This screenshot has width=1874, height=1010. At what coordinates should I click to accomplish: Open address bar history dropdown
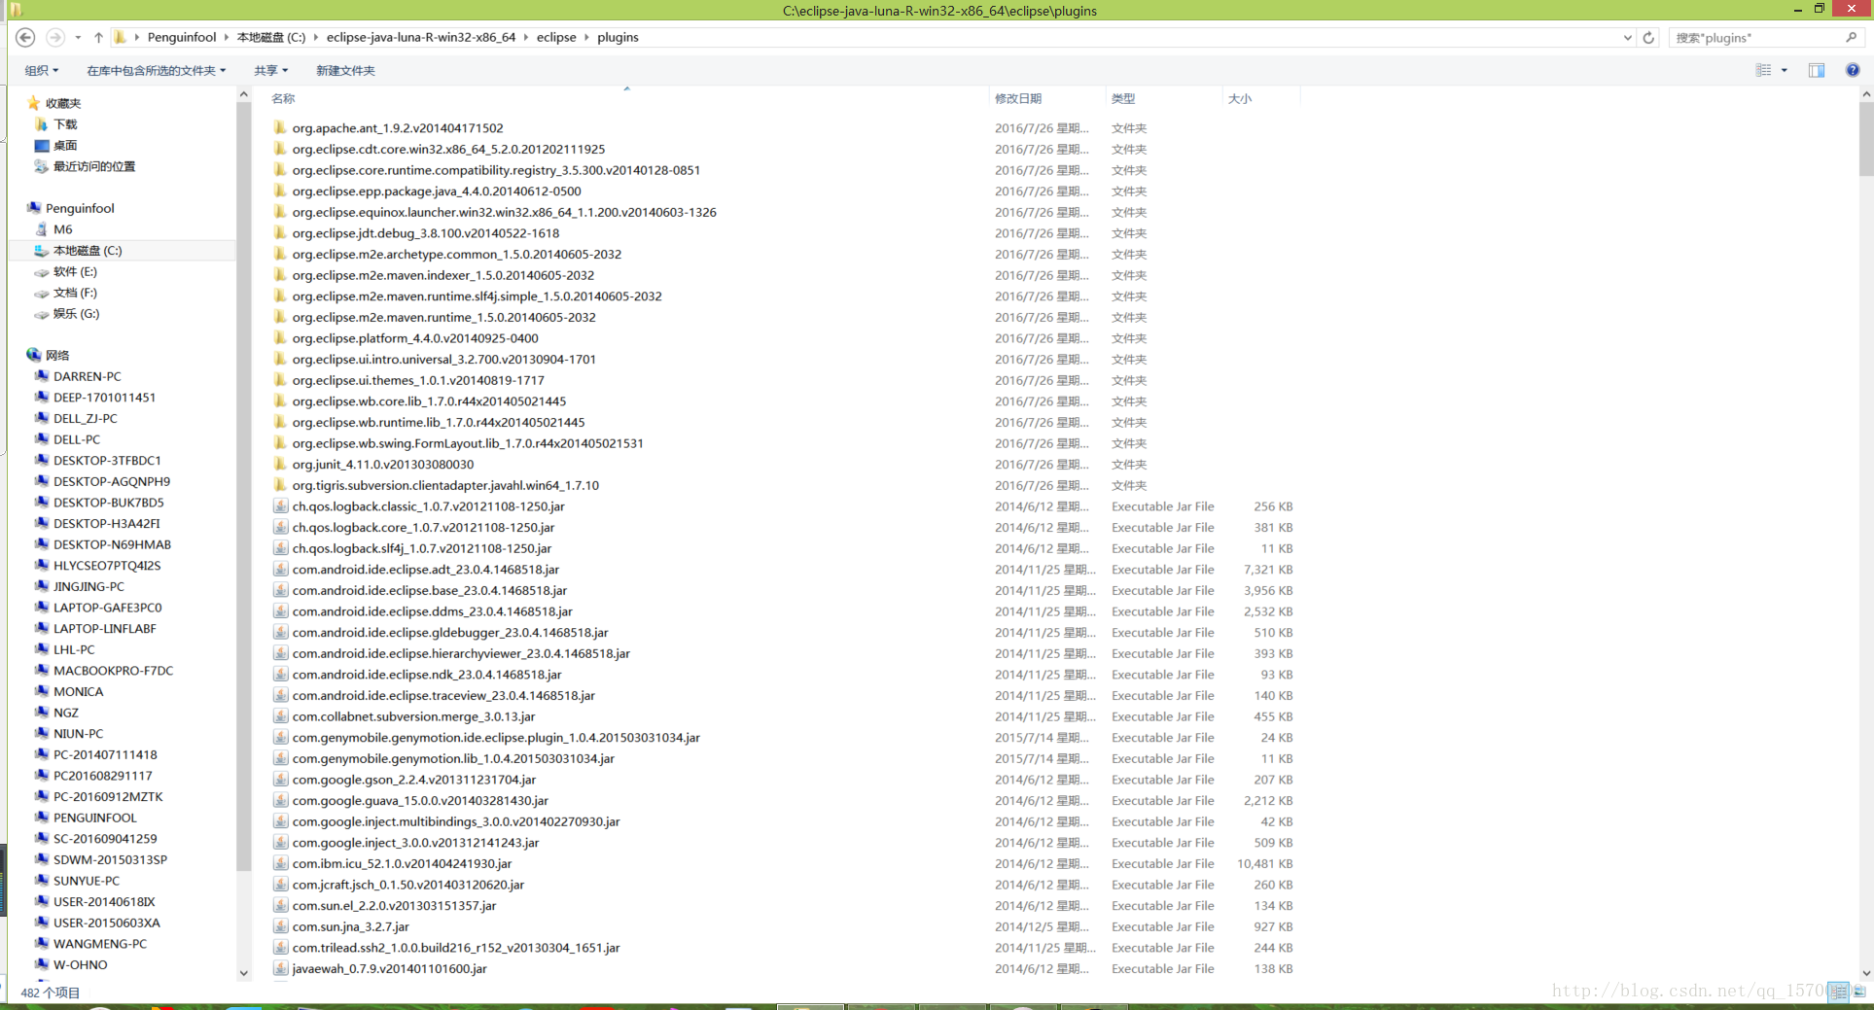tap(1628, 38)
